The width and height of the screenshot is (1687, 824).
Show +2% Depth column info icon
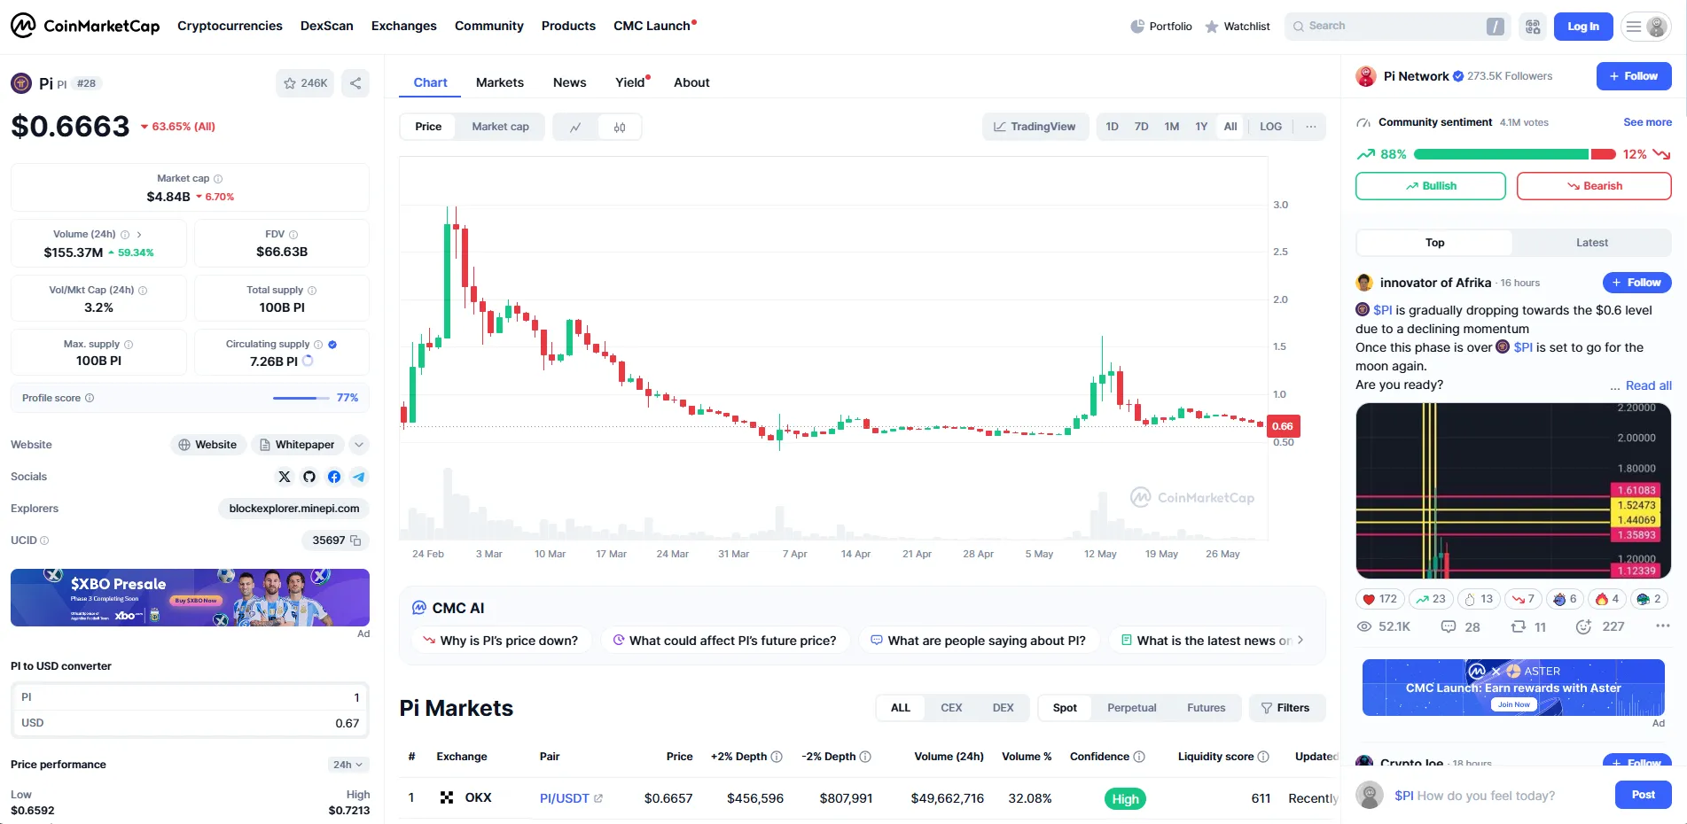(777, 757)
